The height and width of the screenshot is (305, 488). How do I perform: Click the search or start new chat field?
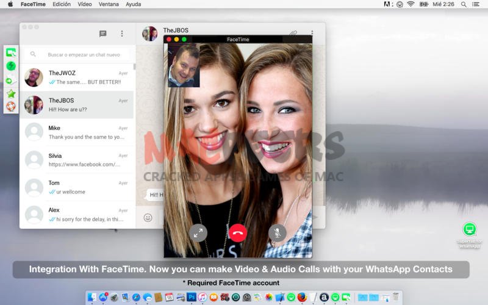tap(83, 54)
